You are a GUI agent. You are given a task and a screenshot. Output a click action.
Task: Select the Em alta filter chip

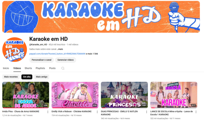[27, 77]
